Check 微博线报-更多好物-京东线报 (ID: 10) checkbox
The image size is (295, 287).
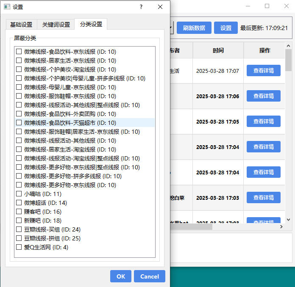click(x=19, y=185)
